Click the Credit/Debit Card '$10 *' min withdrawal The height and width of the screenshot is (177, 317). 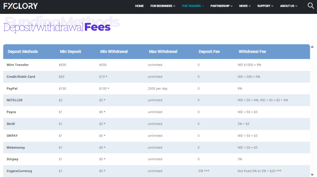click(x=103, y=77)
